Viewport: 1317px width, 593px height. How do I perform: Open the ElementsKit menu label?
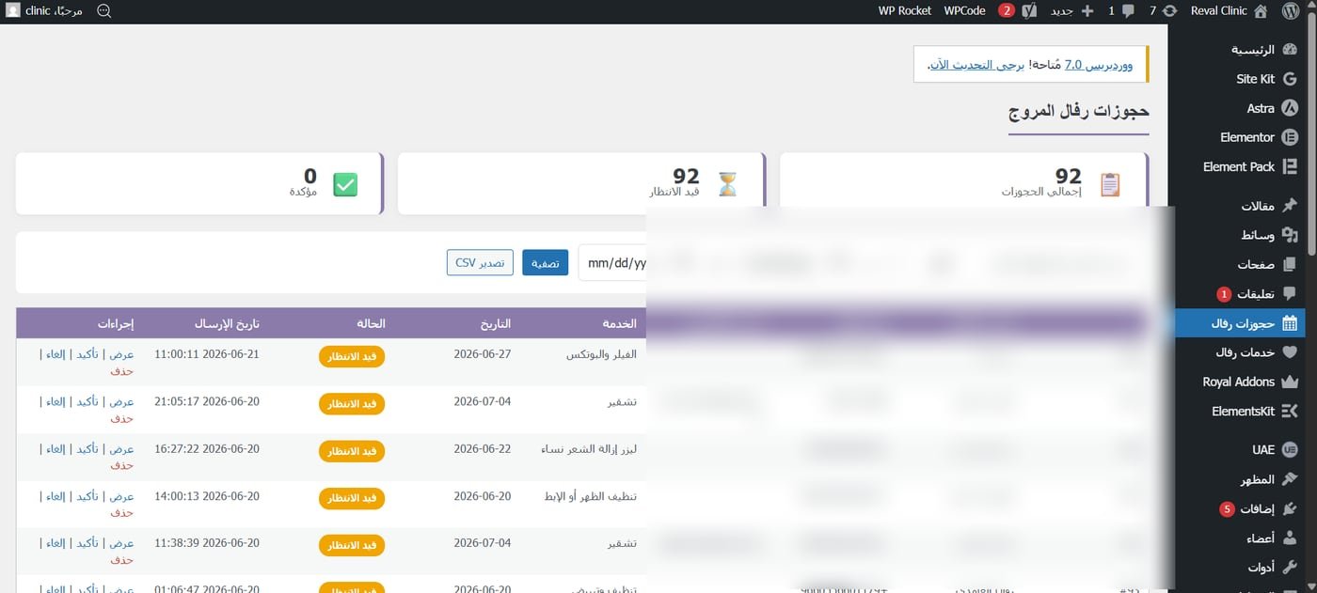click(x=1244, y=411)
